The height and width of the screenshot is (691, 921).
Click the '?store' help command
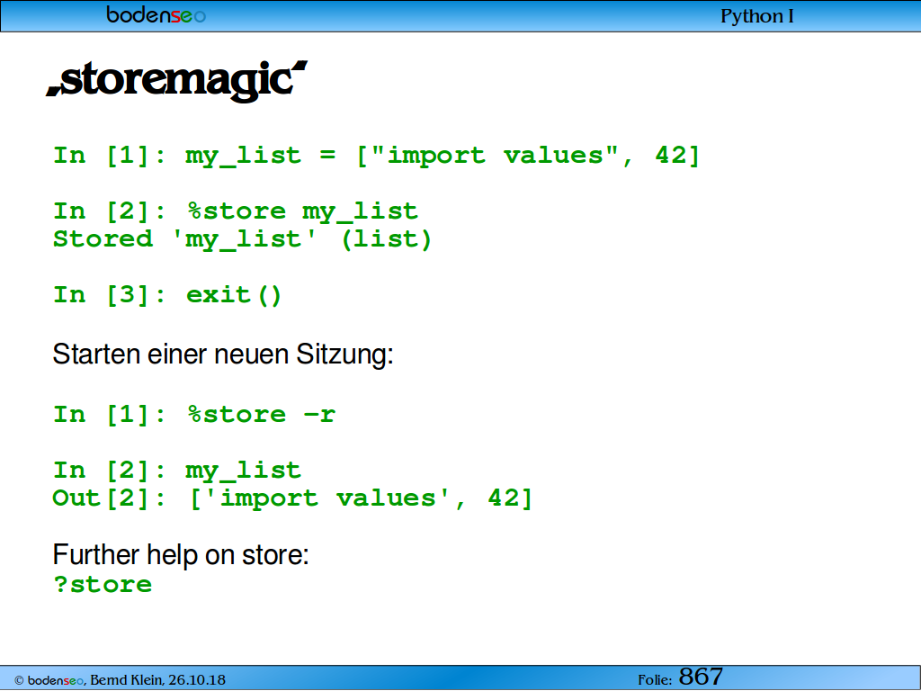[103, 585]
